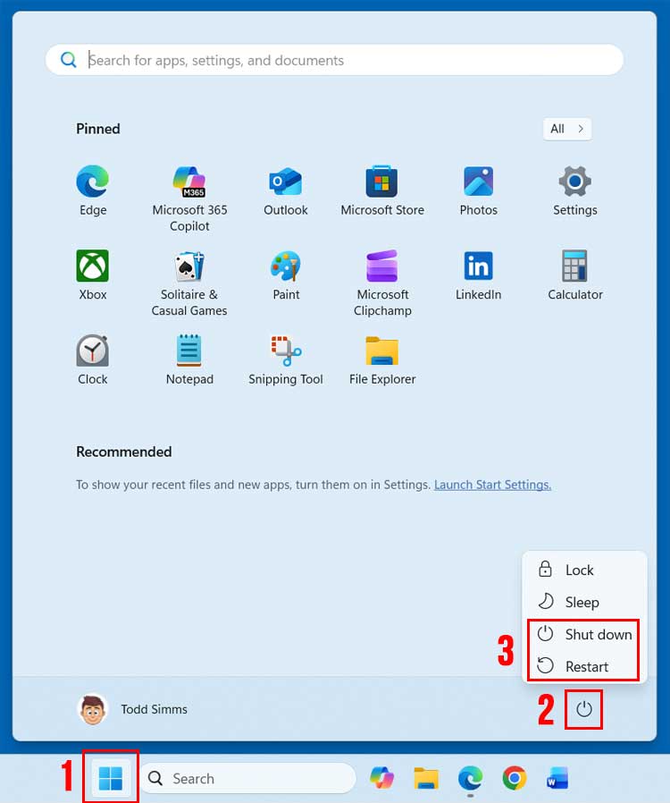Image resolution: width=670 pixels, height=803 pixels.
Task: Choose Sleep in the power menu
Action: (x=584, y=602)
